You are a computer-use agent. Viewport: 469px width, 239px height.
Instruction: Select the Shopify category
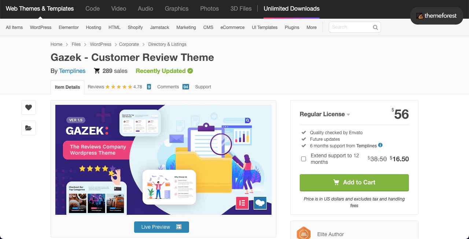[135, 27]
